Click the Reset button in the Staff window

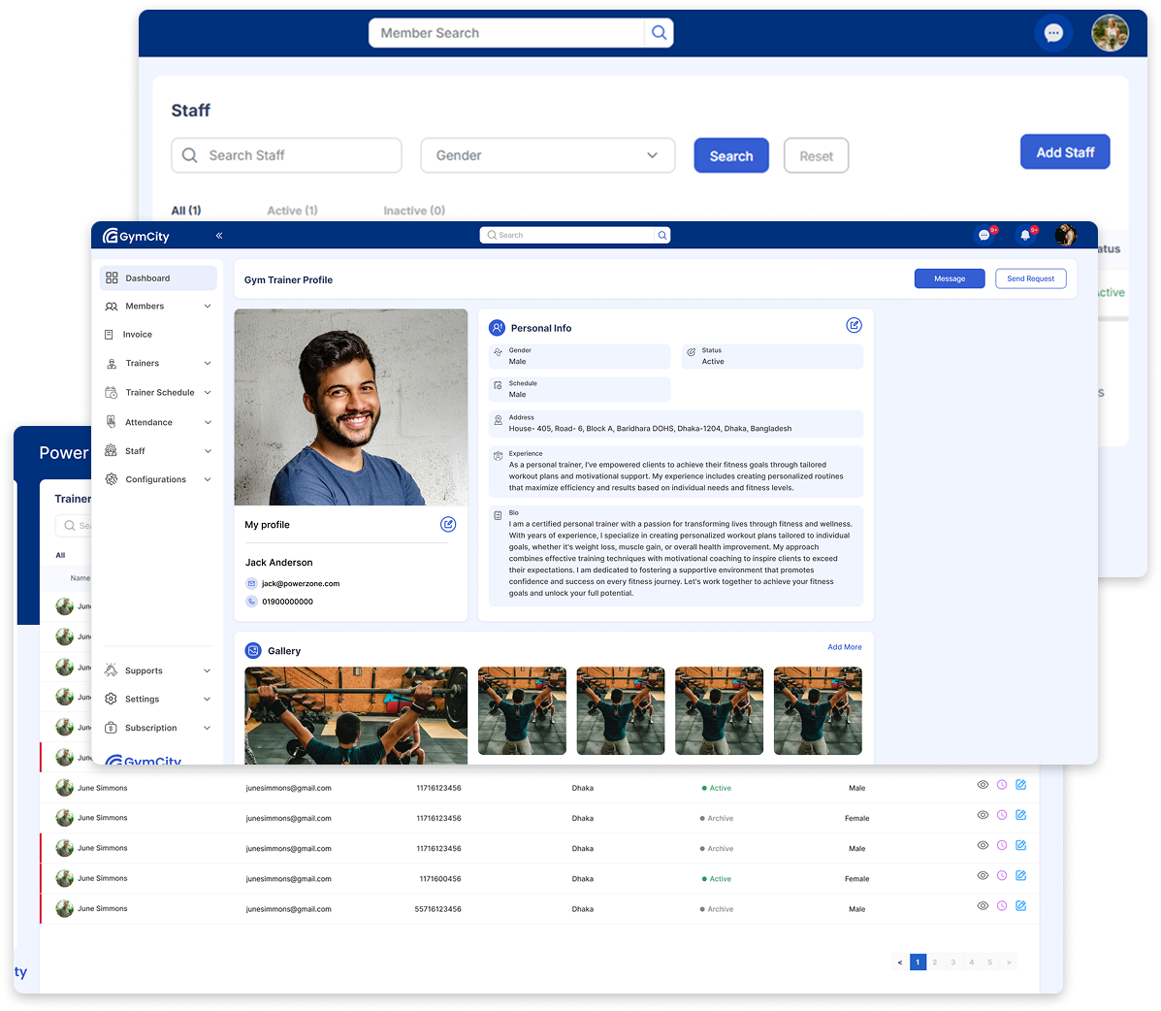[x=816, y=155]
